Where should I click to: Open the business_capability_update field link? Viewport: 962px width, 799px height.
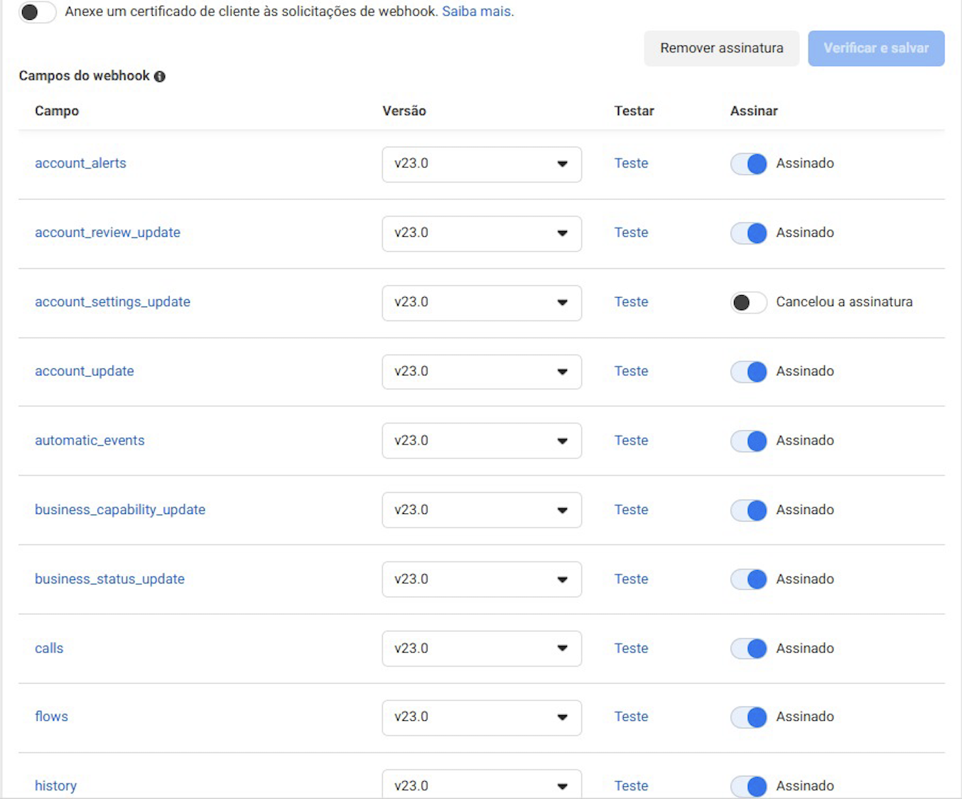(120, 510)
